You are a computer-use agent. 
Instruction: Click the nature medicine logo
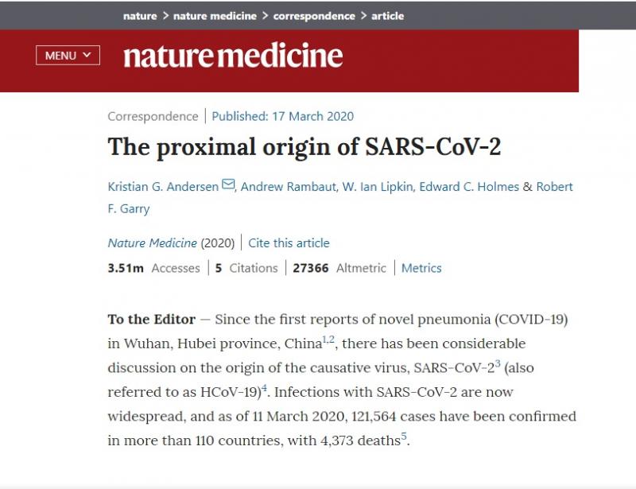point(233,56)
